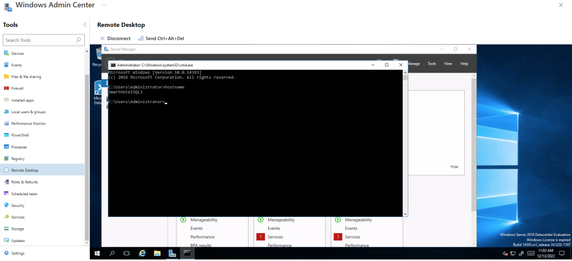Switch to Server Manager taskbar icon

coord(172,253)
